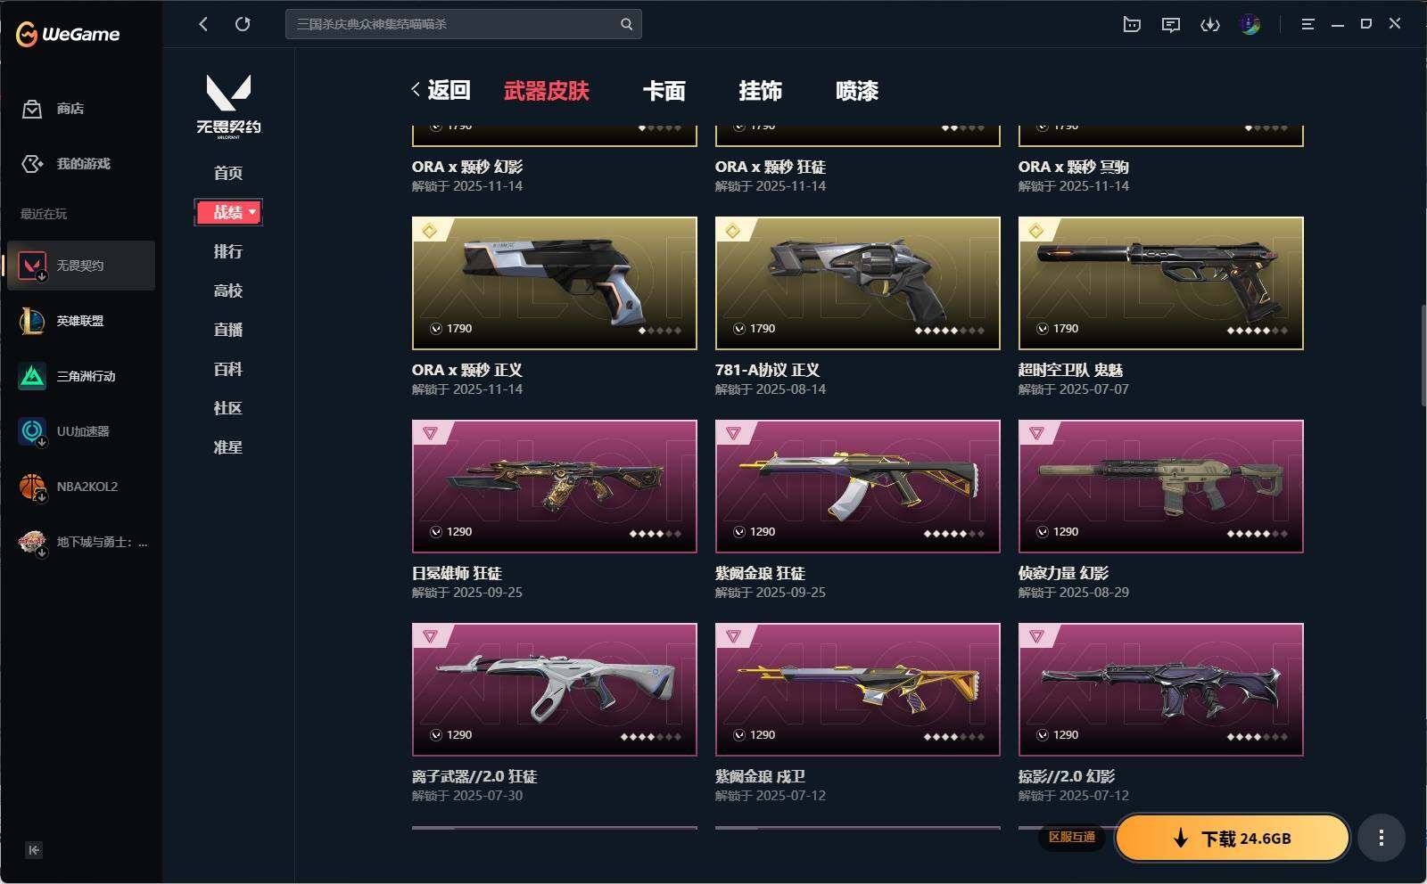Open the download manager icon
1427x884 pixels.
[x=1210, y=24]
